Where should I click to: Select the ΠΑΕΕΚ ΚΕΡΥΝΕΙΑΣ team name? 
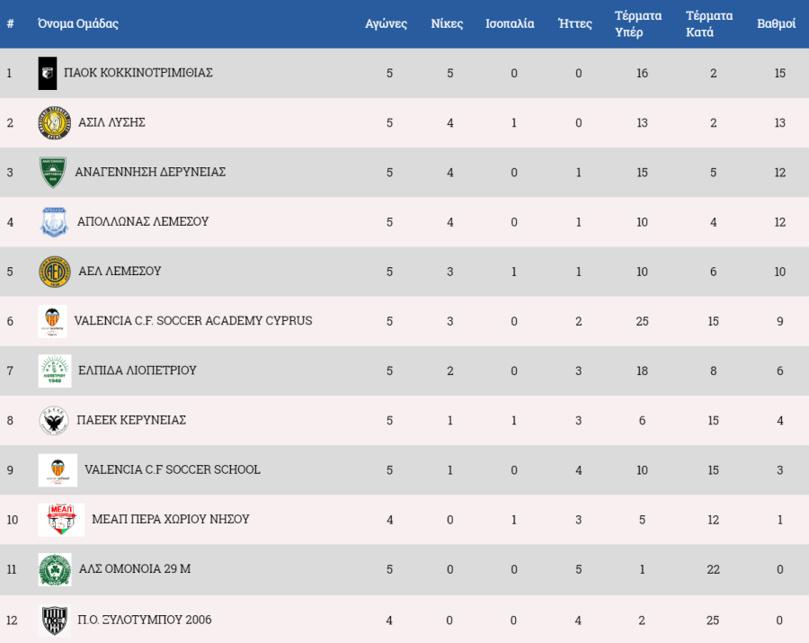click(x=131, y=420)
